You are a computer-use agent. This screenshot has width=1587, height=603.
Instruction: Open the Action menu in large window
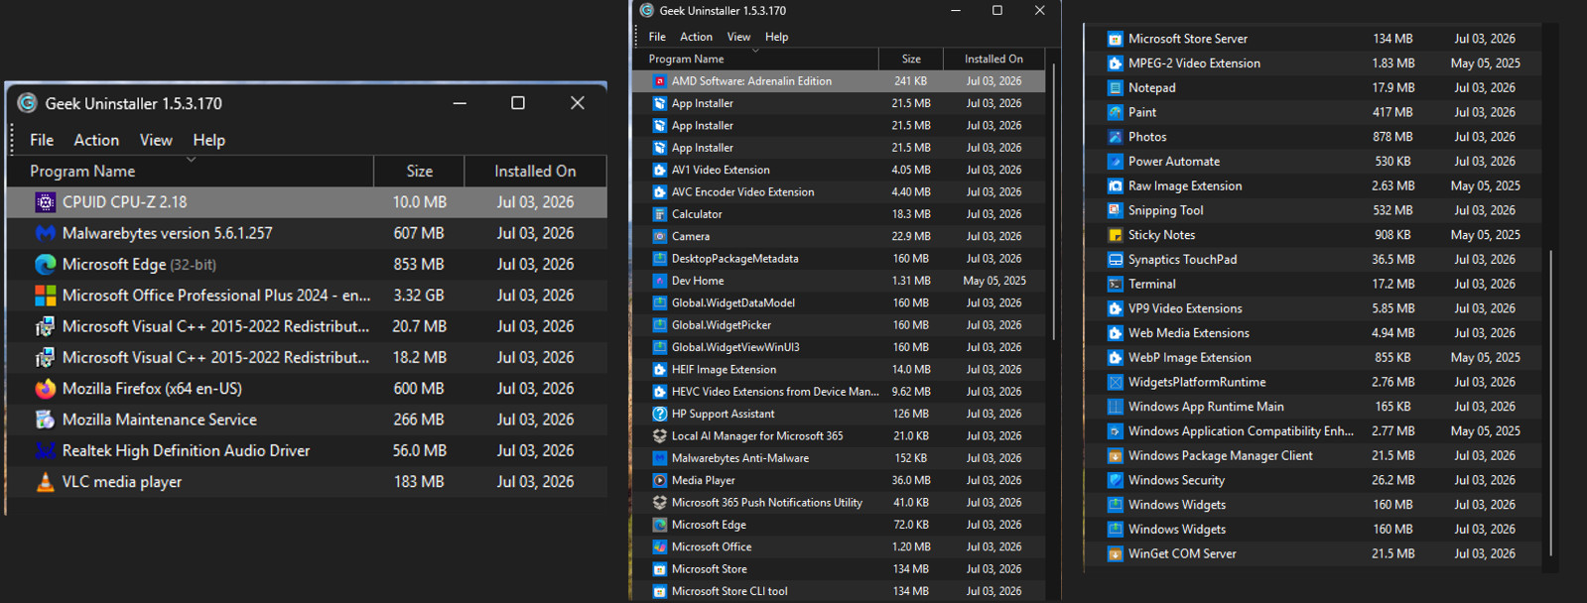[x=96, y=140]
